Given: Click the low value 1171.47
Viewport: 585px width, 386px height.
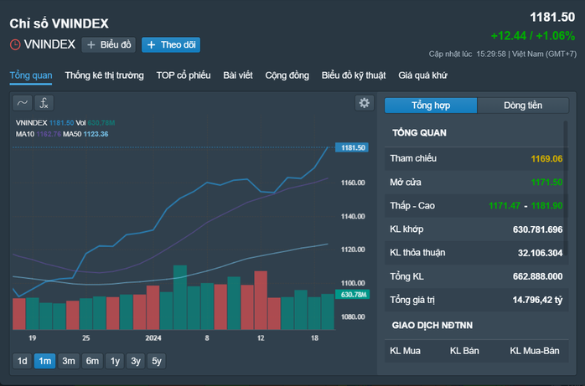Looking at the screenshot, I should pos(505,206).
